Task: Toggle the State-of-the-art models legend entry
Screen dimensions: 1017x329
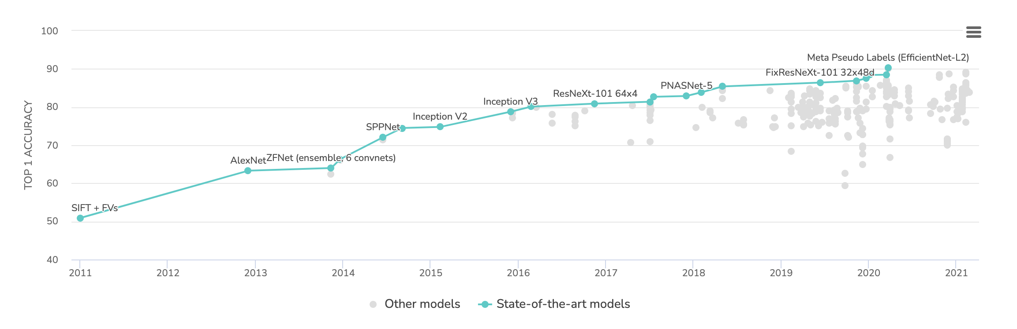Action: tap(554, 304)
